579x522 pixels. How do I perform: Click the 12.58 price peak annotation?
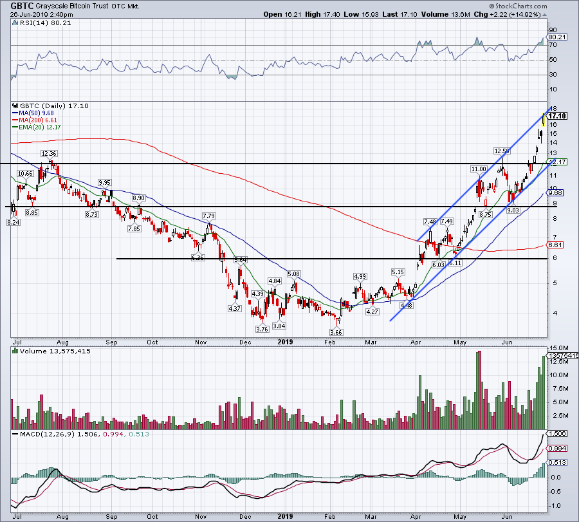click(502, 151)
